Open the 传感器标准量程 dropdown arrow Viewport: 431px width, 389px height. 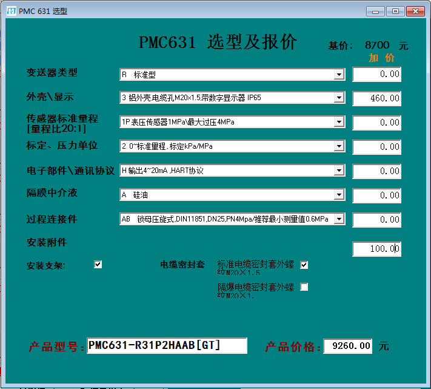[339, 122]
